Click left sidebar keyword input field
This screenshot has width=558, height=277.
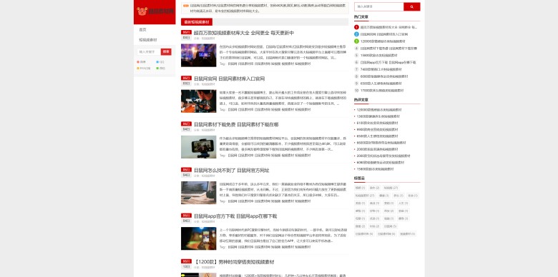pos(149,52)
